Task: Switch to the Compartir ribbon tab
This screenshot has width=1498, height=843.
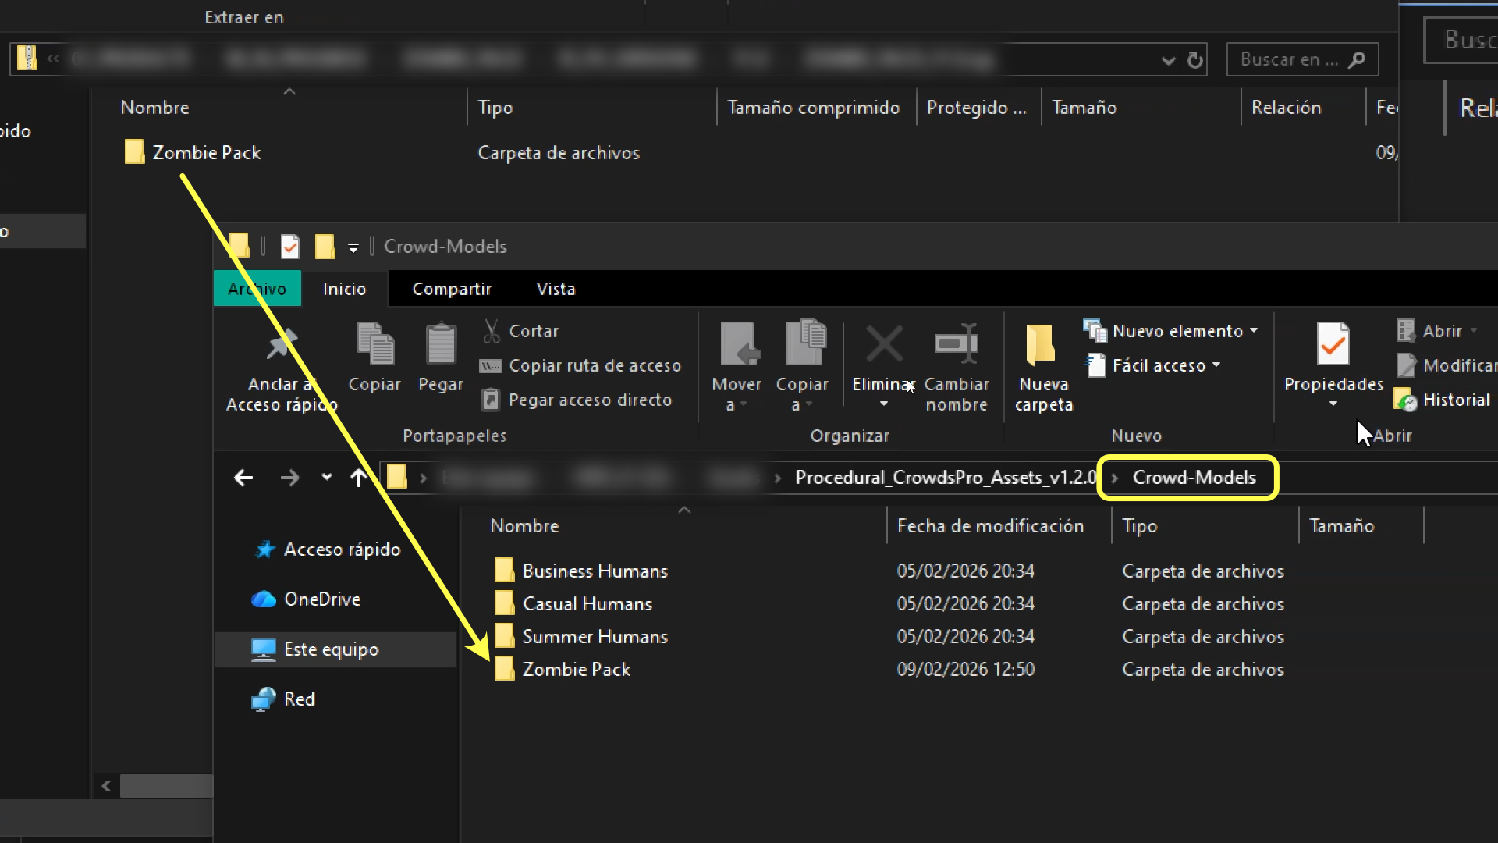Action: tap(451, 289)
